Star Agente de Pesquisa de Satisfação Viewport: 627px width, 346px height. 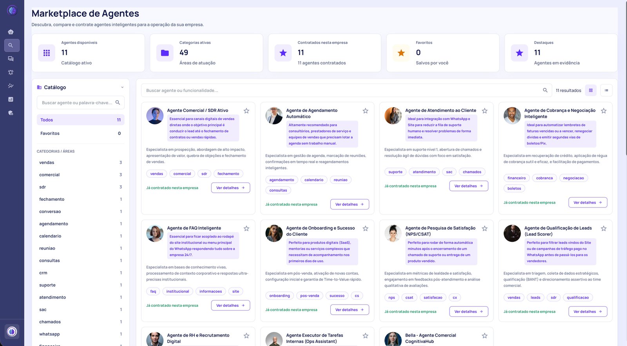[x=485, y=229]
